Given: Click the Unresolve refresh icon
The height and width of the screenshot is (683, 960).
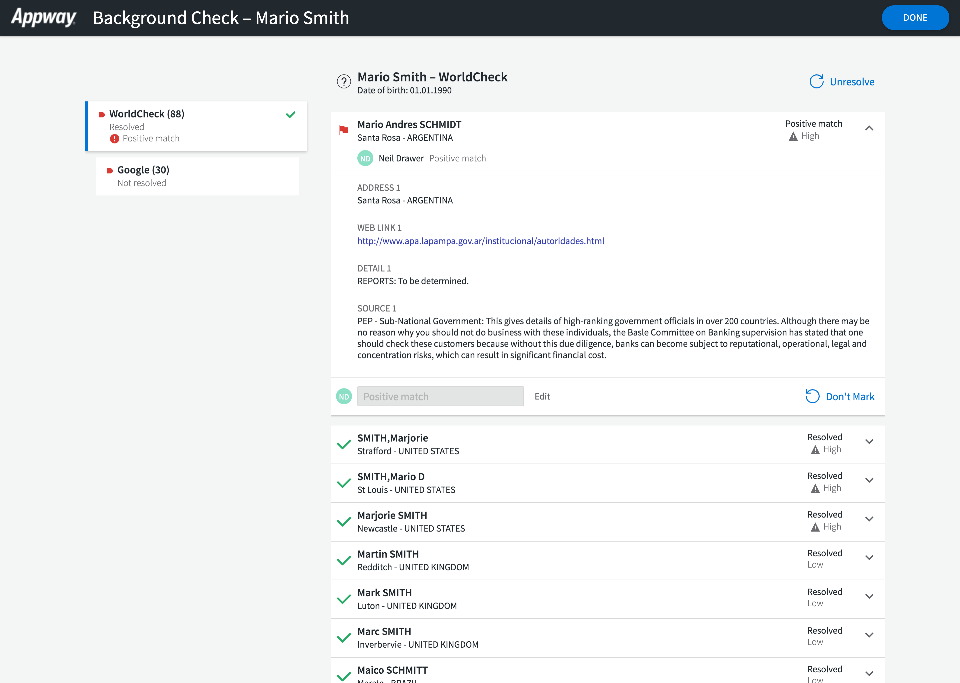Looking at the screenshot, I should coord(816,82).
